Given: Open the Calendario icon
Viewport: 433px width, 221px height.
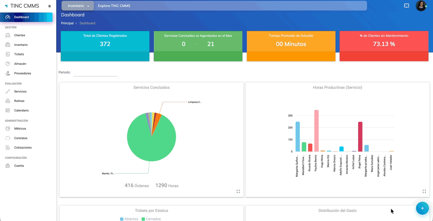Looking at the screenshot, I should [8, 110].
